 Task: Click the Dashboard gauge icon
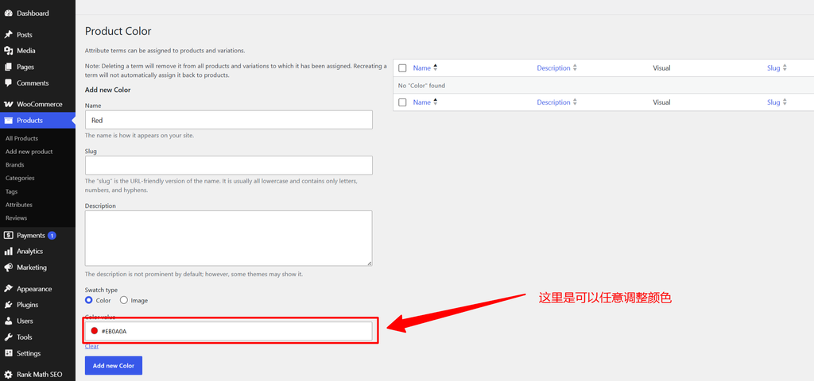pyautogui.click(x=8, y=13)
